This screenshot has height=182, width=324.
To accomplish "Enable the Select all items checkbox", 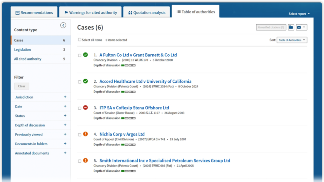I will point(79,39).
